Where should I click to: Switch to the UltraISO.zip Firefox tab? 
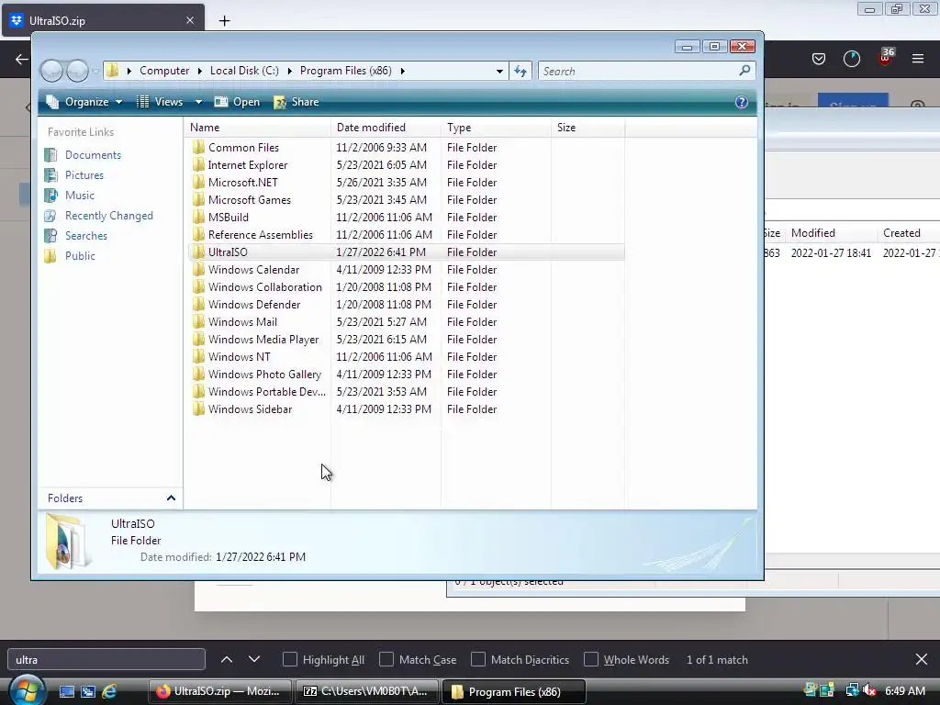(x=104, y=20)
